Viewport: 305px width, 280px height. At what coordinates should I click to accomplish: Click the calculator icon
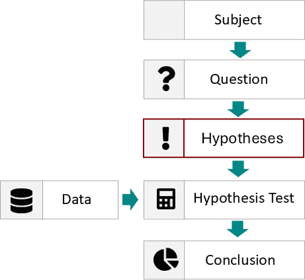pyautogui.click(x=166, y=199)
